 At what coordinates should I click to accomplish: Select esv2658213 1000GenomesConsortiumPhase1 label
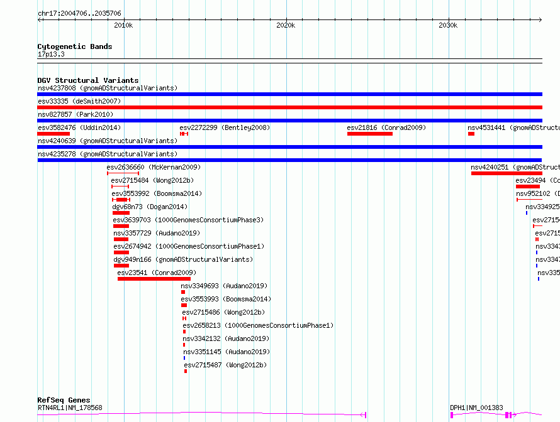coord(258,325)
